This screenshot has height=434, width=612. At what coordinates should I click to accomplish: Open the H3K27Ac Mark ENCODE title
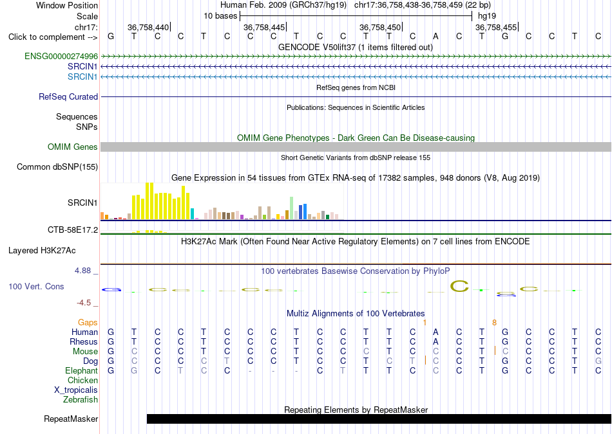point(356,242)
